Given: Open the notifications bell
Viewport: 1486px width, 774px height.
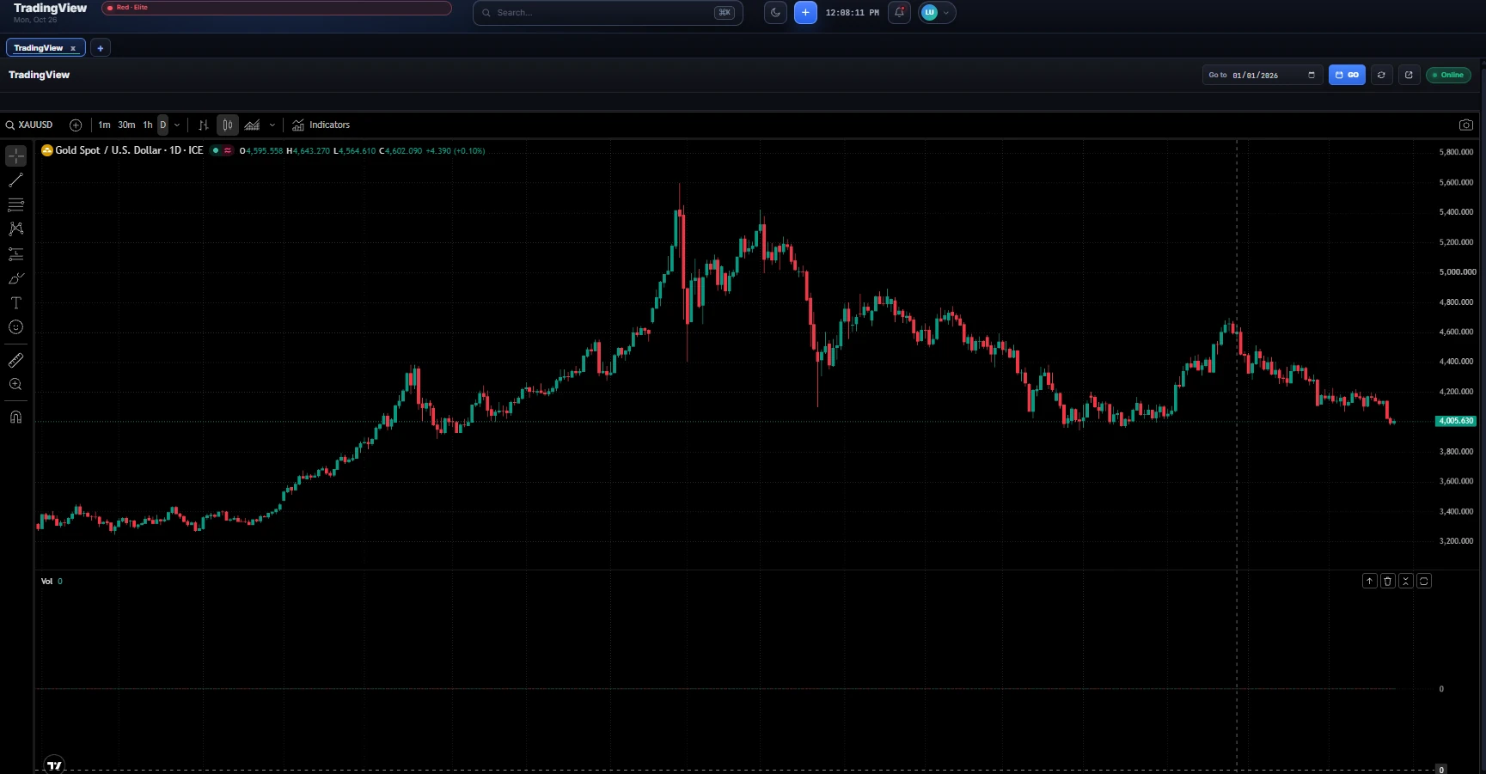Looking at the screenshot, I should (899, 13).
